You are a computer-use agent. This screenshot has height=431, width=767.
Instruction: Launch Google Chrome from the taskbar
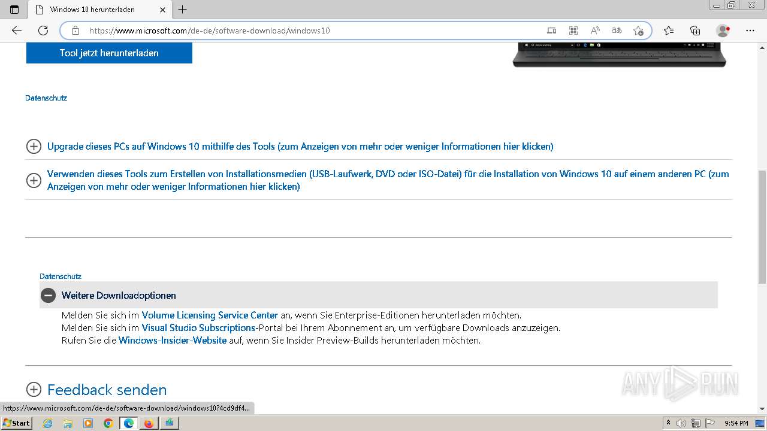tap(108, 423)
